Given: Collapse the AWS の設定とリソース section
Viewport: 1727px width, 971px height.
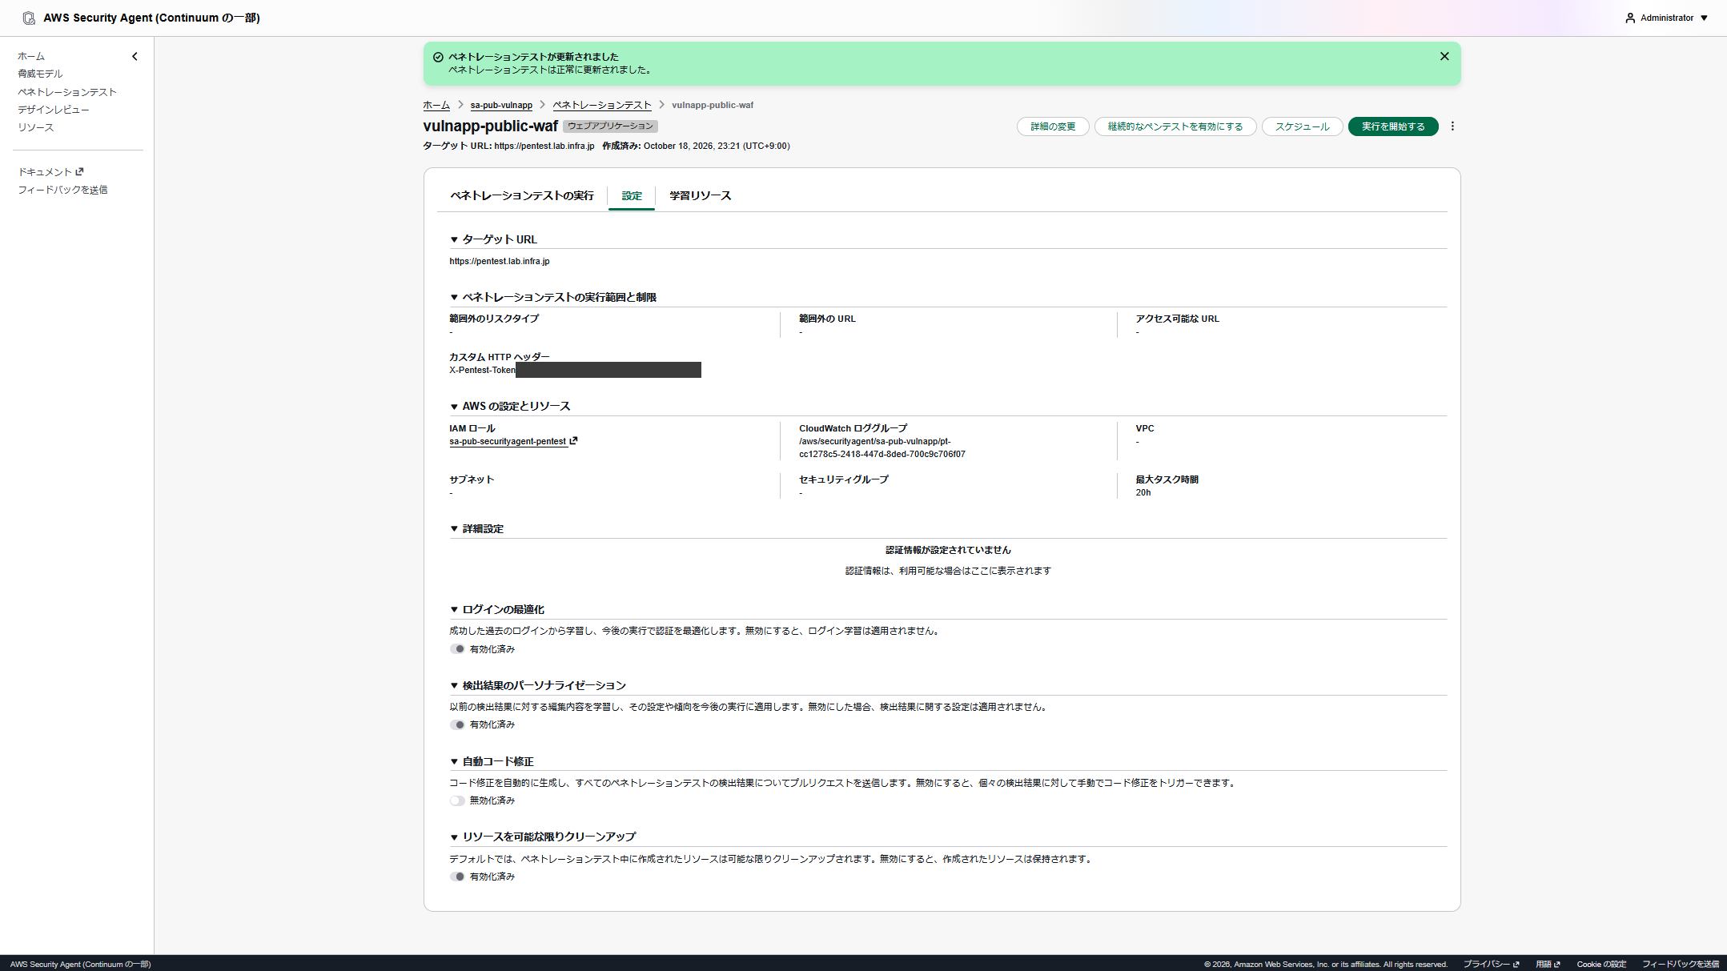Looking at the screenshot, I should pyautogui.click(x=454, y=407).
